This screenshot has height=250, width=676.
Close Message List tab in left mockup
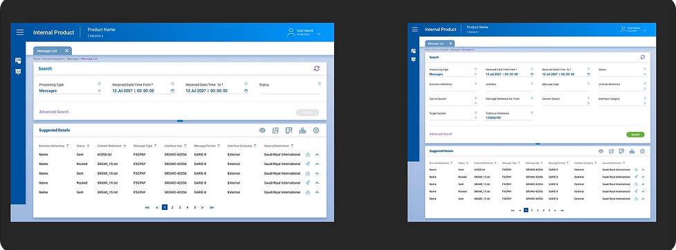(x=66, y=51)
